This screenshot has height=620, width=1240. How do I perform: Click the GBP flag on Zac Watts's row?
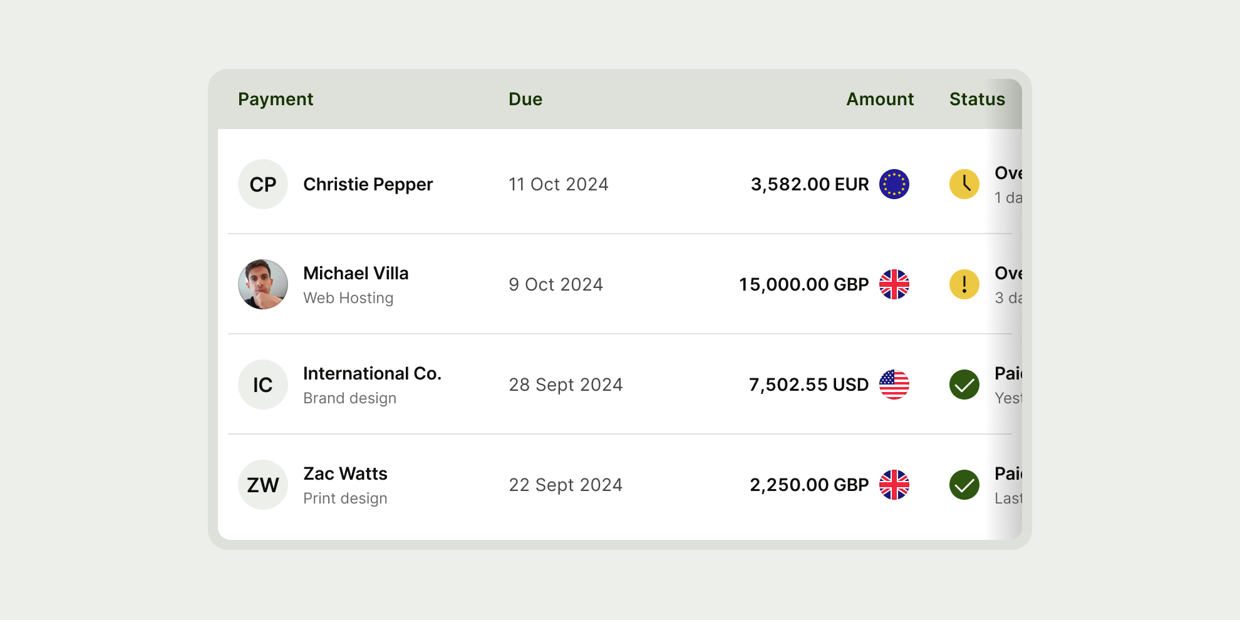point(894,484)
